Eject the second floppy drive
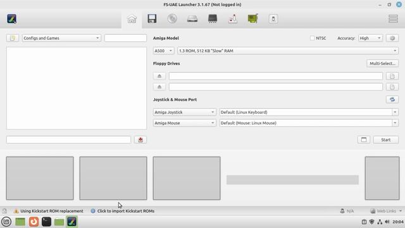 tap(159, 87)
